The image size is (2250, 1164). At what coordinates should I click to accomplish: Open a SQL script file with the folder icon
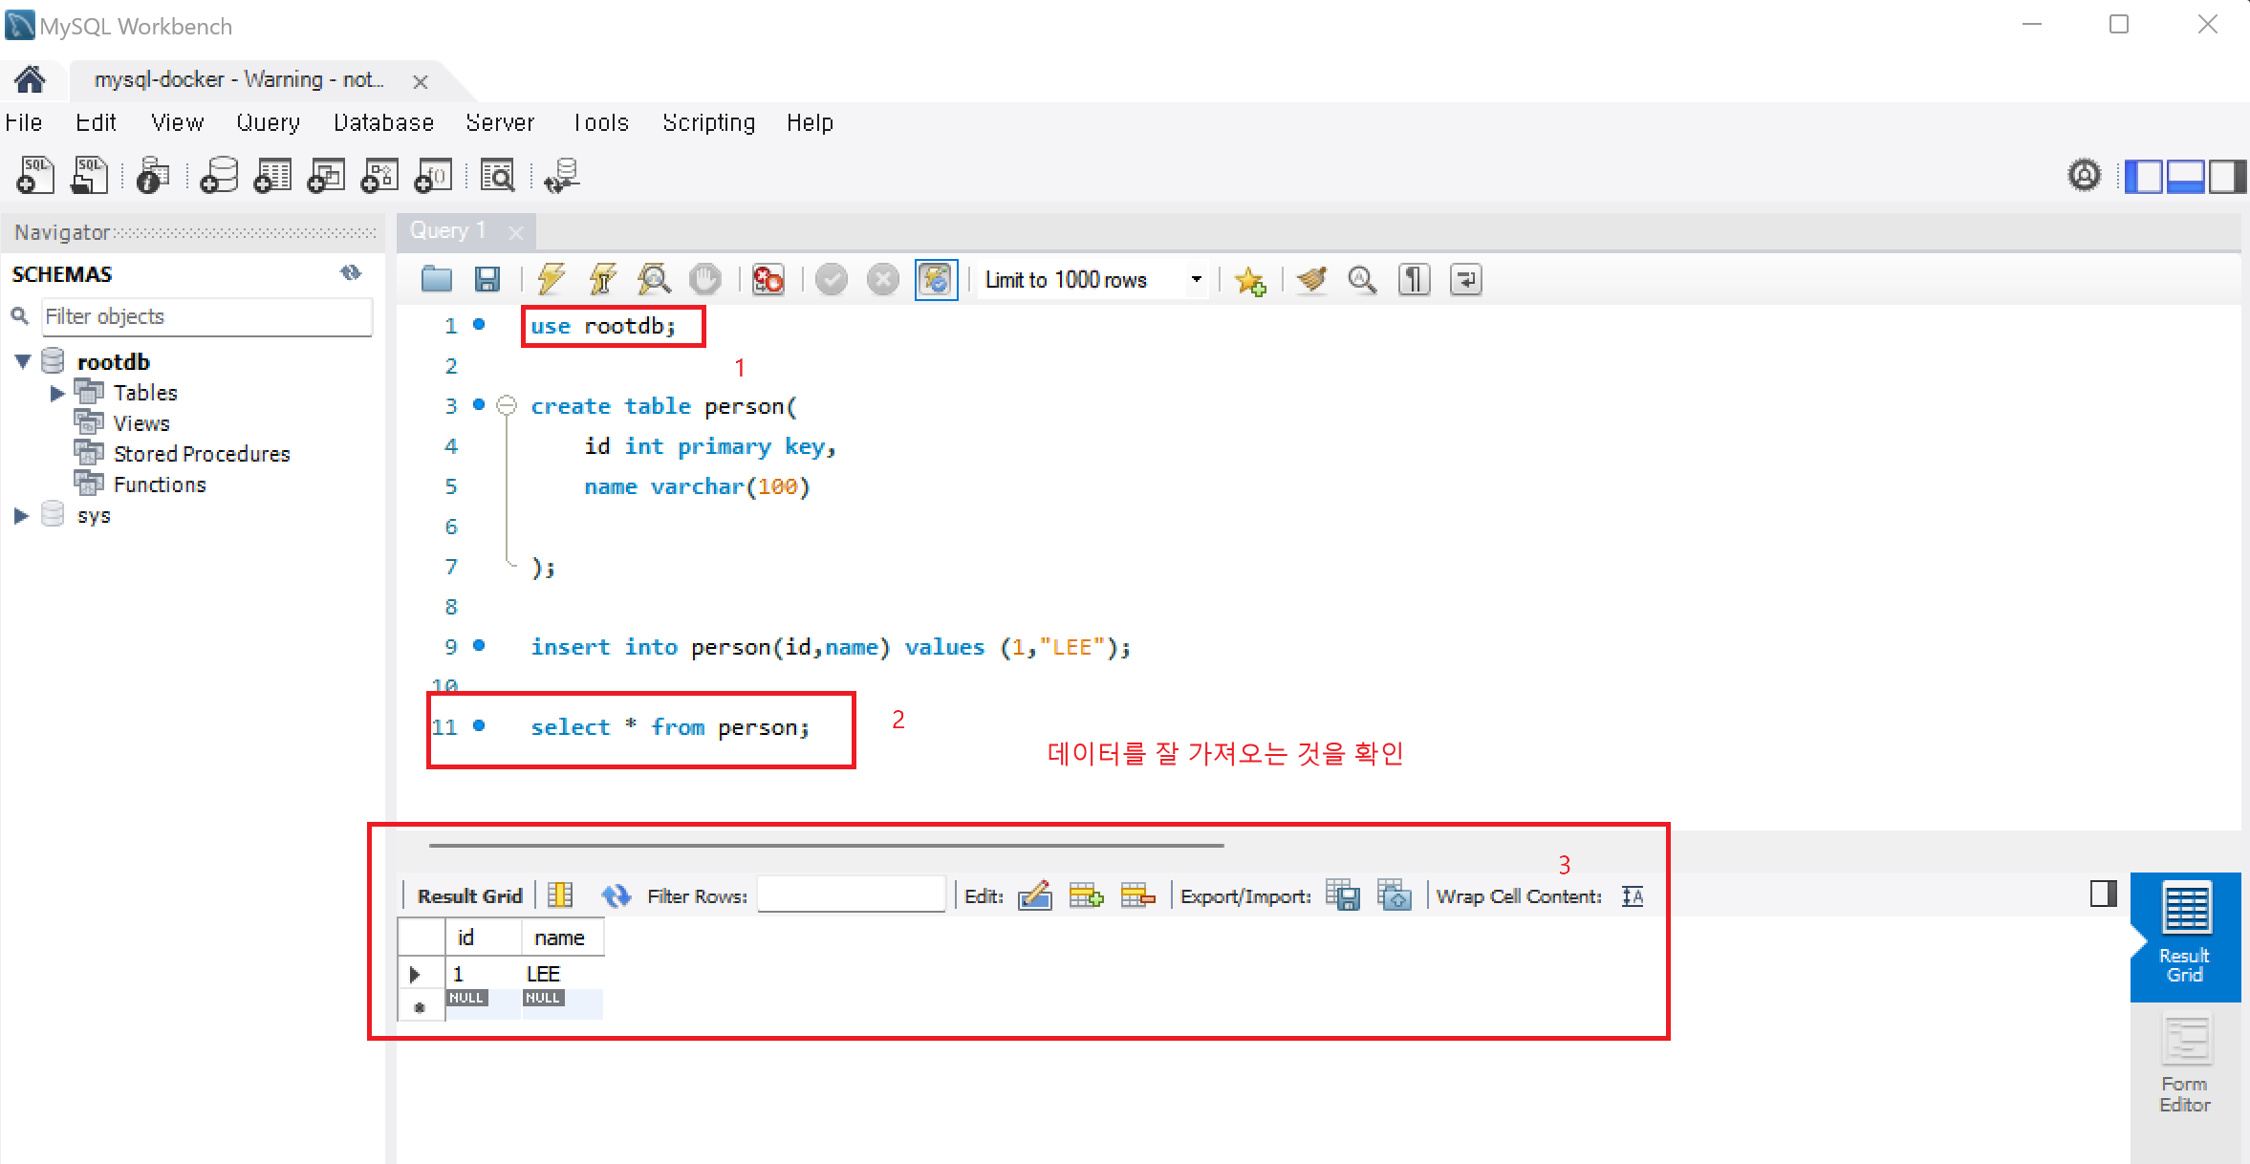click(437, 279)
